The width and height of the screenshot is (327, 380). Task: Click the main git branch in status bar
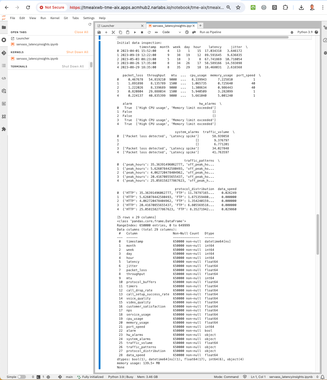tap(69, 377)
